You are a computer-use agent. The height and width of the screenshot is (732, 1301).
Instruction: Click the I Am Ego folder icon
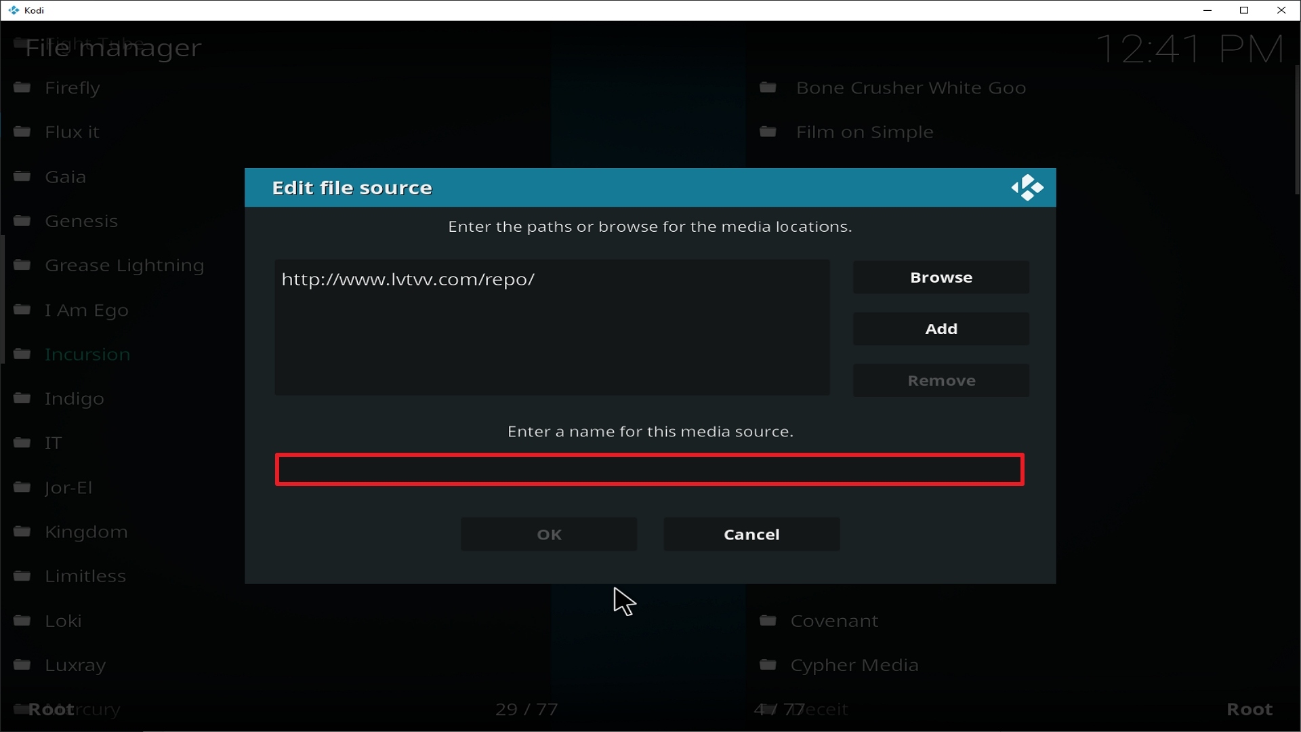click(x=22, y=310)
